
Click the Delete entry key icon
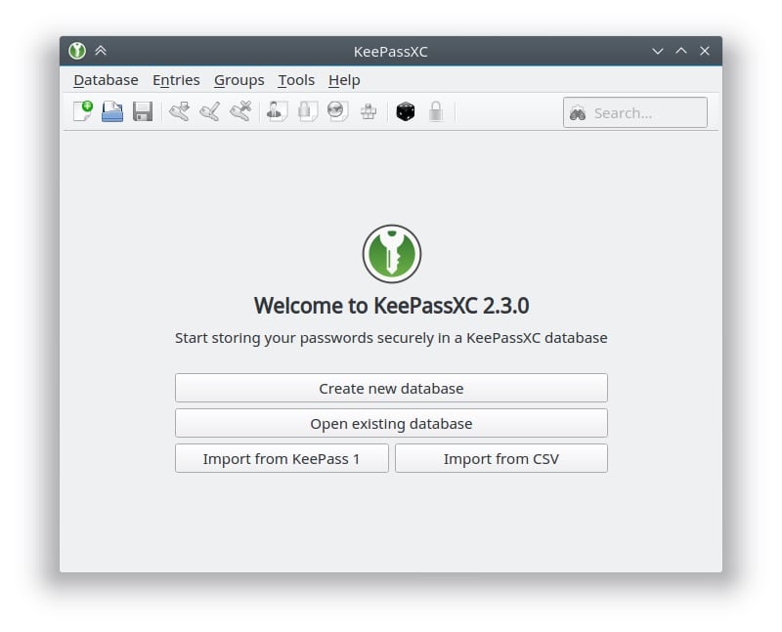click(239, 111)
